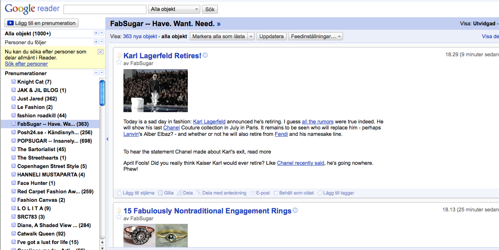The image size is (499, 250).
Task: Click the plus icon next to Alla objekt
Action: coord(96,33)
